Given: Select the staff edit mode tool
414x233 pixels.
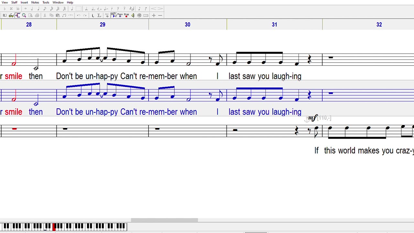Looking at the screenshot, I should (x=17, y=15).
